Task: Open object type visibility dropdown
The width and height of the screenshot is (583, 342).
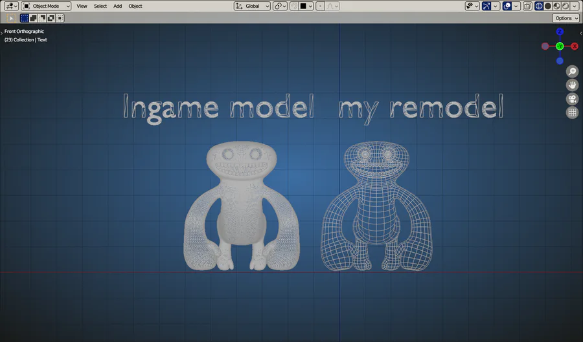Action: [472, 6]
